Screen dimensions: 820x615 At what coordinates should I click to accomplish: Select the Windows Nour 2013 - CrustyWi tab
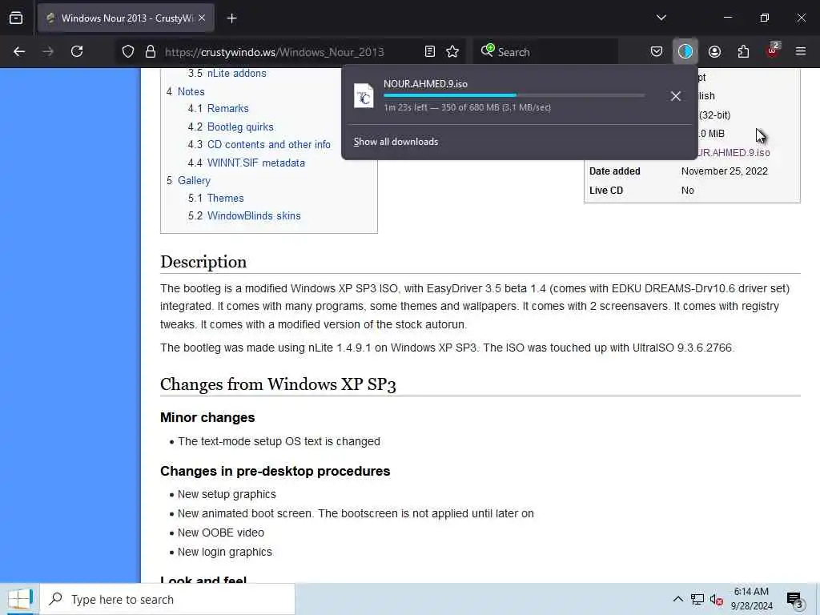126,18
